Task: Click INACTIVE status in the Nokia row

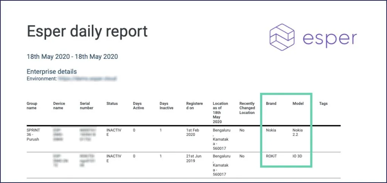Action: pyautogui.click(x=114, y=132)
